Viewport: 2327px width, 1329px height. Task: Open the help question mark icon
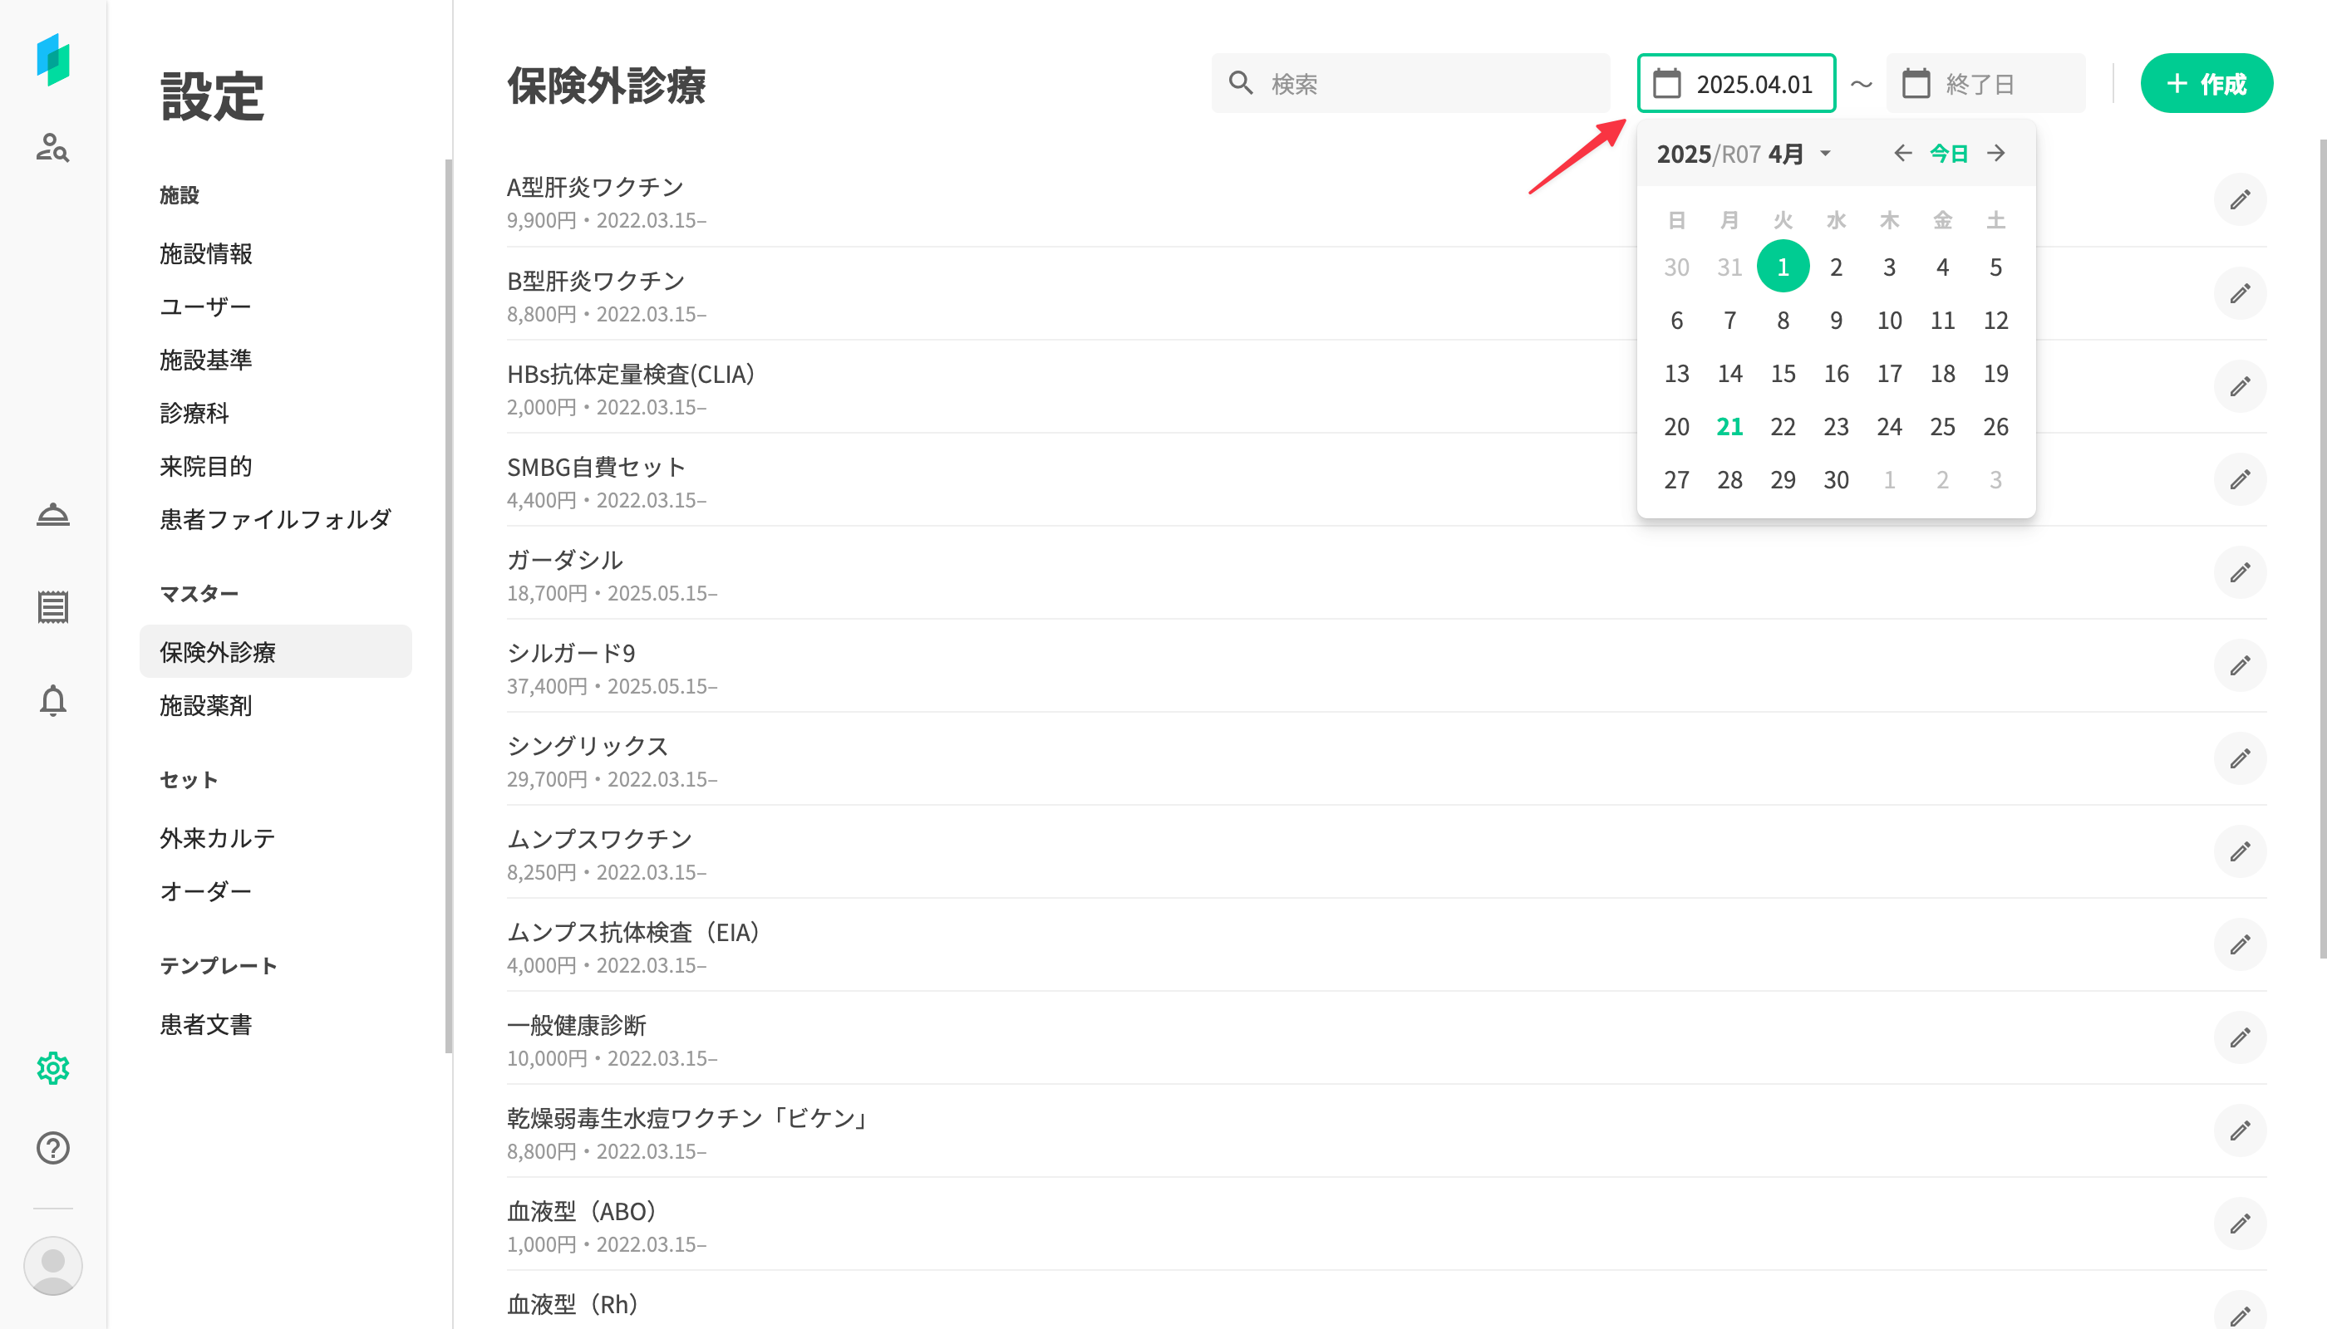pyautogui.click(x=52, y=1147)
